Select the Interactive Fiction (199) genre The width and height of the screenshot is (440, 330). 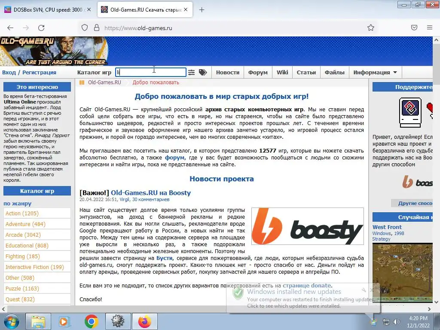tap(37, 267)
